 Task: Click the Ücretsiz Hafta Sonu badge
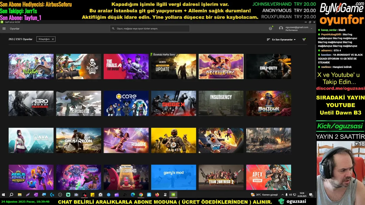[x=163, y=54]
